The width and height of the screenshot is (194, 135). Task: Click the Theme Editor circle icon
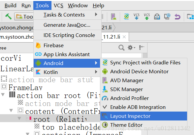coord(105,125)
